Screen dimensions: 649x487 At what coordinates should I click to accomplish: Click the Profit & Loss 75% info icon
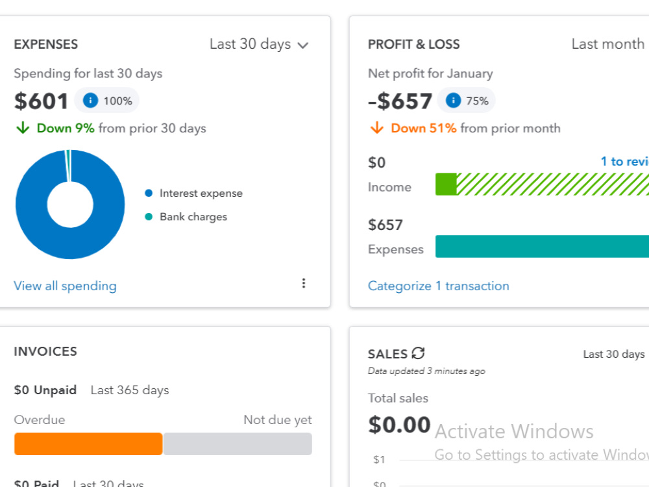click(x=453, y=101)
